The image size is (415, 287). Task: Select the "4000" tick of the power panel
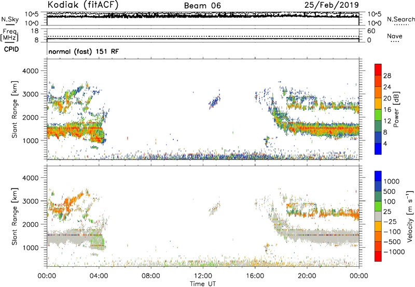coord(30,71)
